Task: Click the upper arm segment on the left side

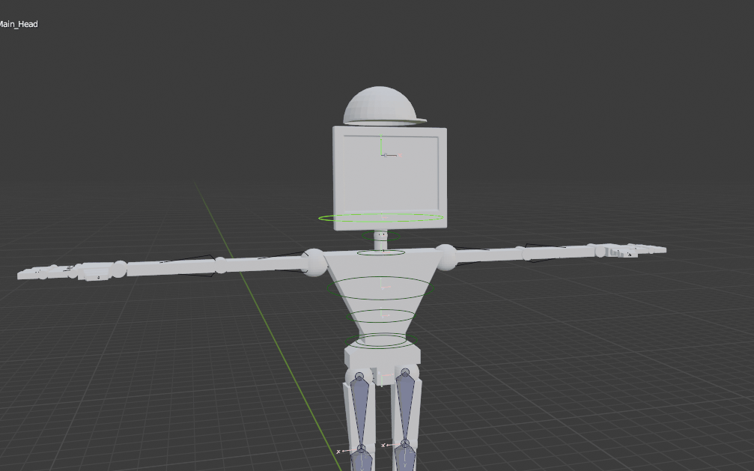Action: click(x=262, y=263)
